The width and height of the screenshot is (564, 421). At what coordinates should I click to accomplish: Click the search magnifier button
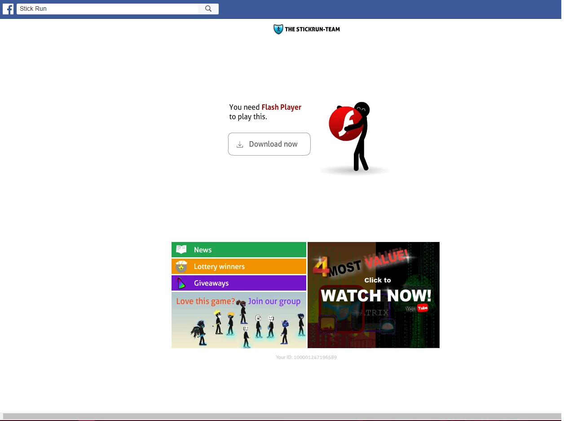point(208,9)
